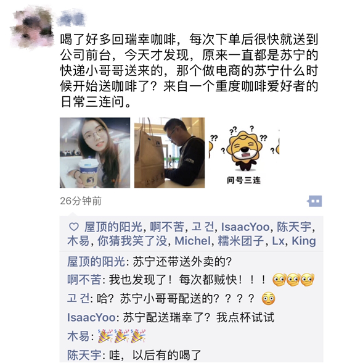Visit King's profile from likes
Viewport: 339px width, 363px height.
(304, 241)
